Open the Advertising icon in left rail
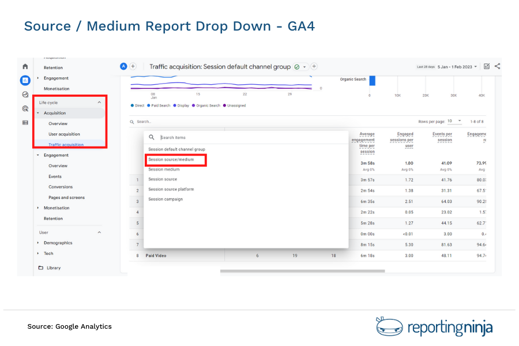Screen dimensions: 519x346 (x=25, y=108)
